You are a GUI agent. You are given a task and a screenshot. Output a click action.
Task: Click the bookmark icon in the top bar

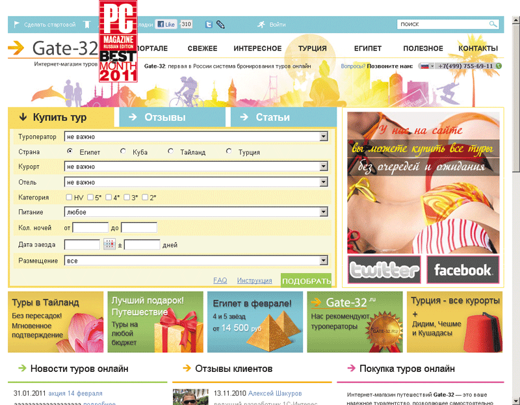(x=86, y=24)
